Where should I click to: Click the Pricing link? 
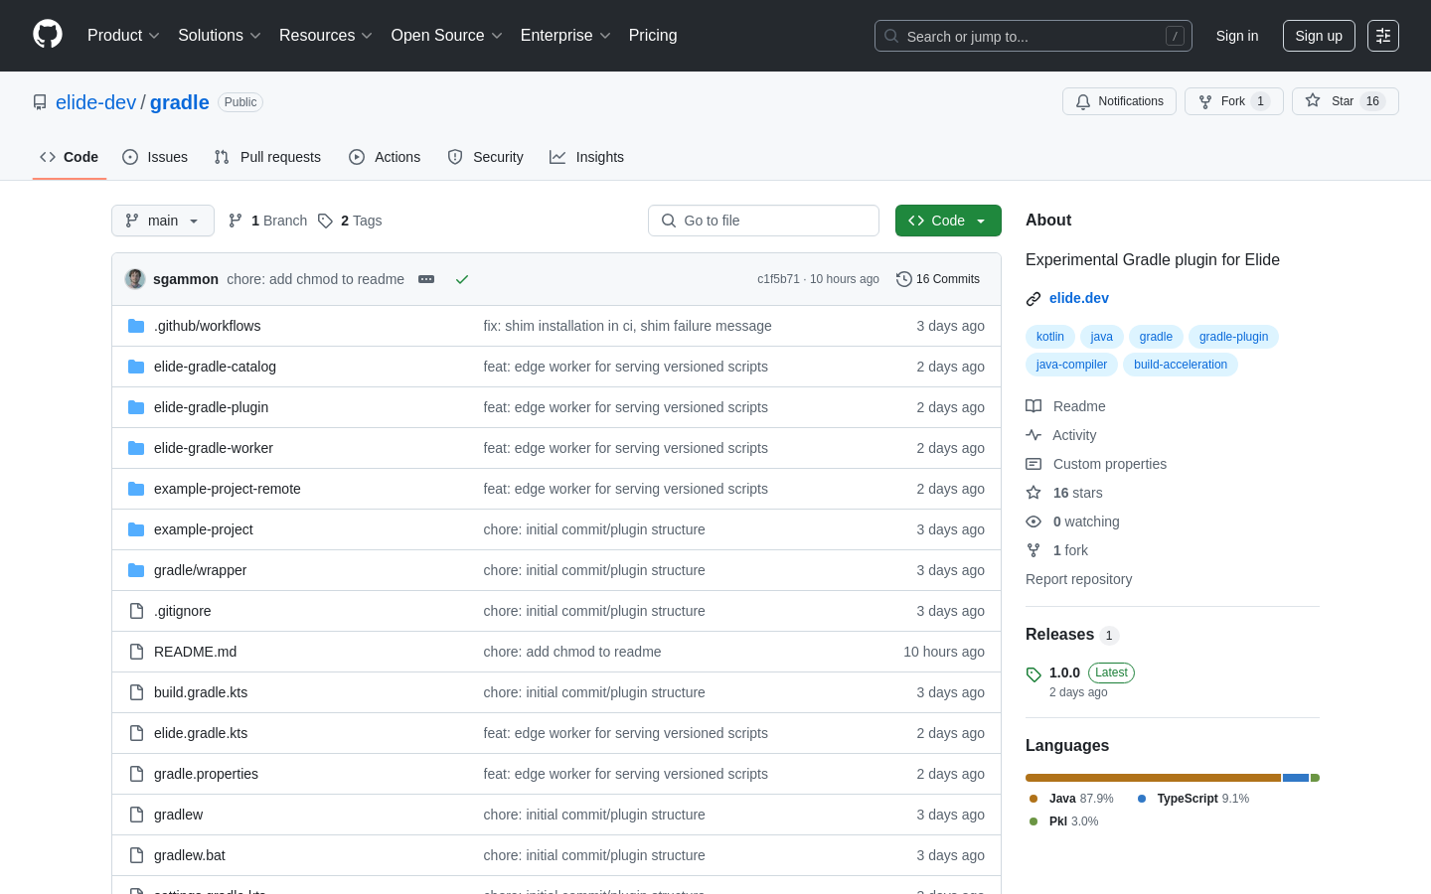point(653,36)
